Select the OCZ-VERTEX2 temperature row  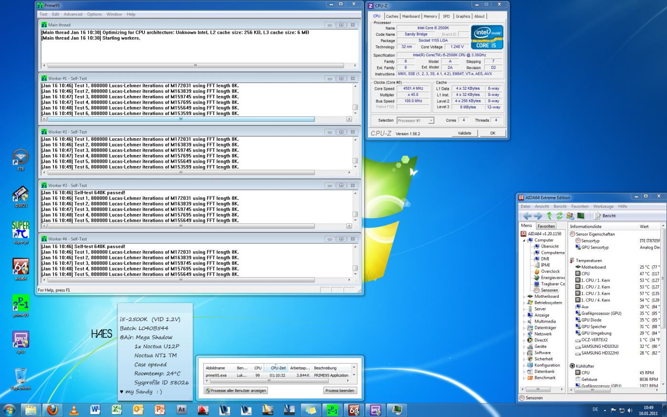tap(594, 340)
